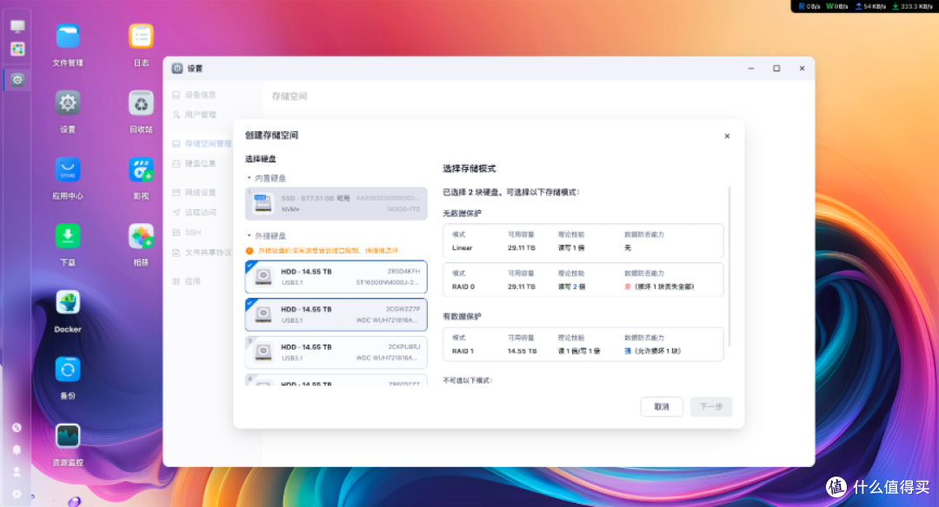Viewport: 939px width, 507px height.
Task: Click the user profile icon in the dock
Action: pyautogui.click(x=17, y=471)
